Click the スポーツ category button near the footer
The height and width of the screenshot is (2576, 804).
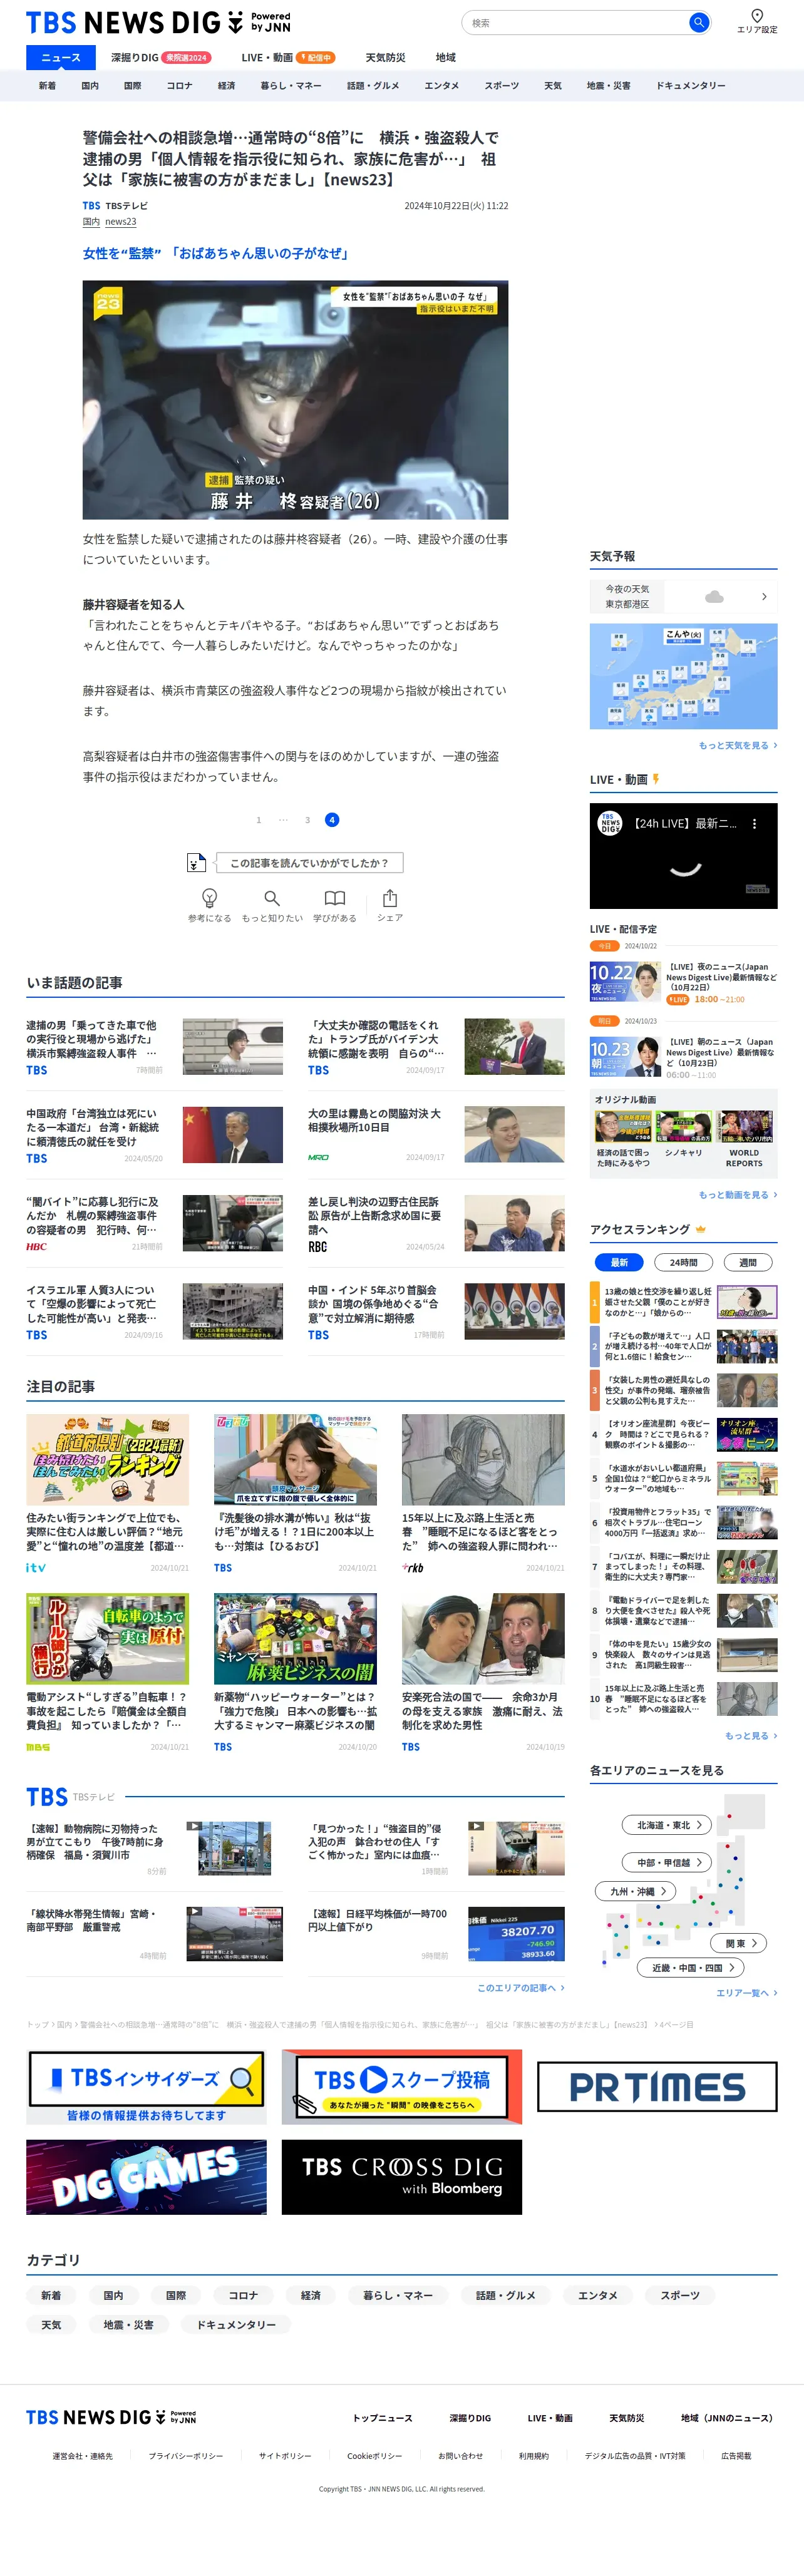coord(680,2295)
